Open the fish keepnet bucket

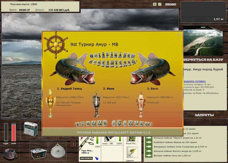[x=10, y=154]
